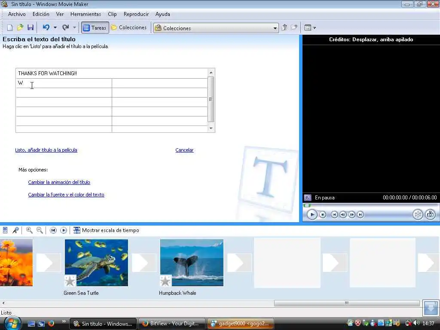Viewport: 440px width, 330px height.
Task: Click Mostrar escala de tiempo
Action: coord(106,230)
